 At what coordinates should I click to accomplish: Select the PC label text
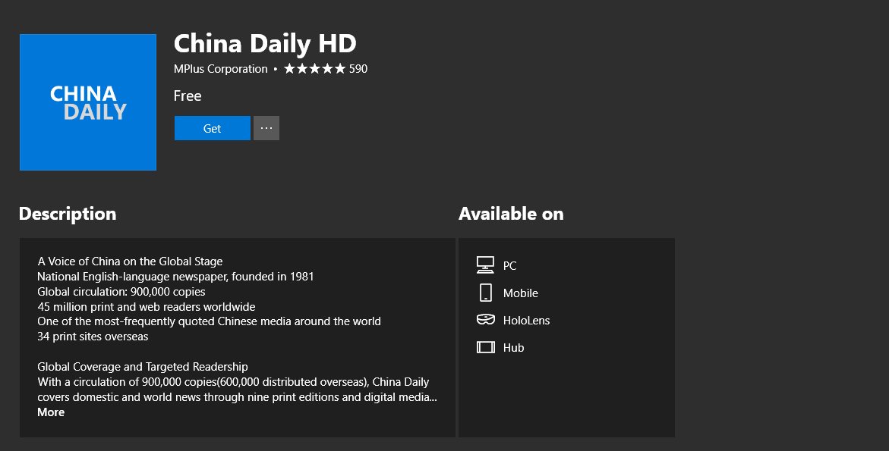pyautogui.click(x=509, y=265)
